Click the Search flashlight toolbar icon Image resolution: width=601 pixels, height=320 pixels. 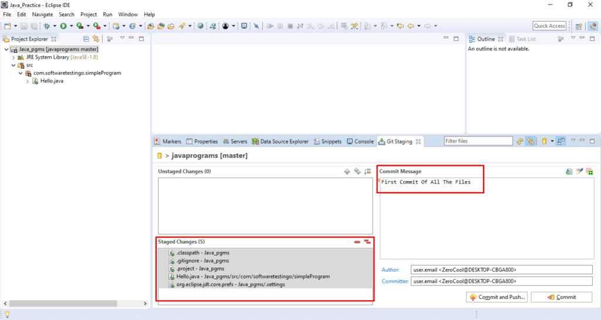(x=182, y=26)
